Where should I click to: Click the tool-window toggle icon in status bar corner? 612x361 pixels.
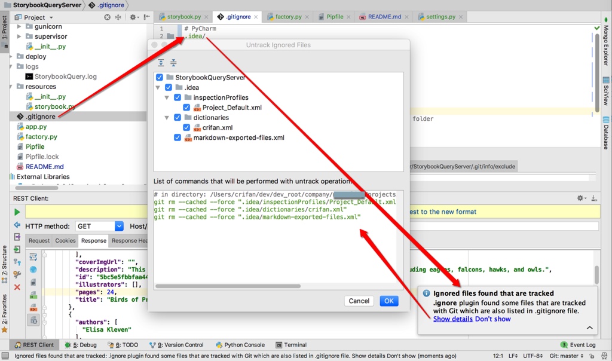click(5, 356)
